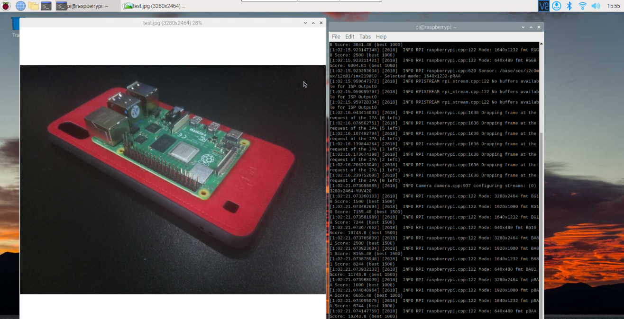624x319 pixels.
Task: Show the calendar from the 15:55 clock
Action: [x=614, y=6]
